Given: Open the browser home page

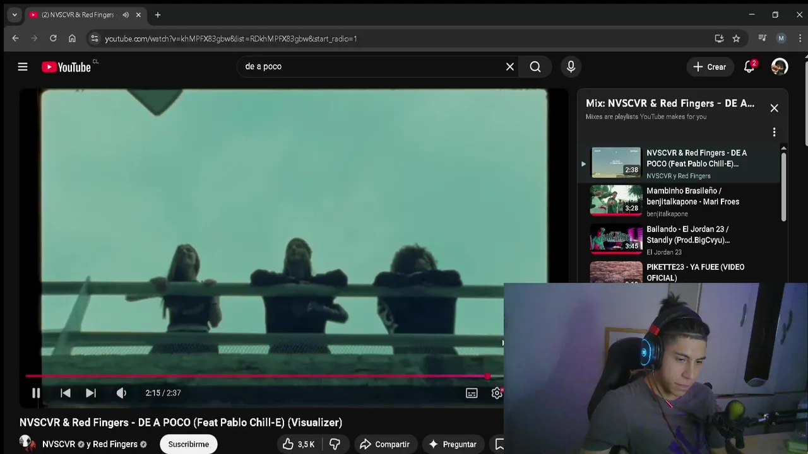Looking at the screenshot, I should pyautogui.click(x=72, y=38).
